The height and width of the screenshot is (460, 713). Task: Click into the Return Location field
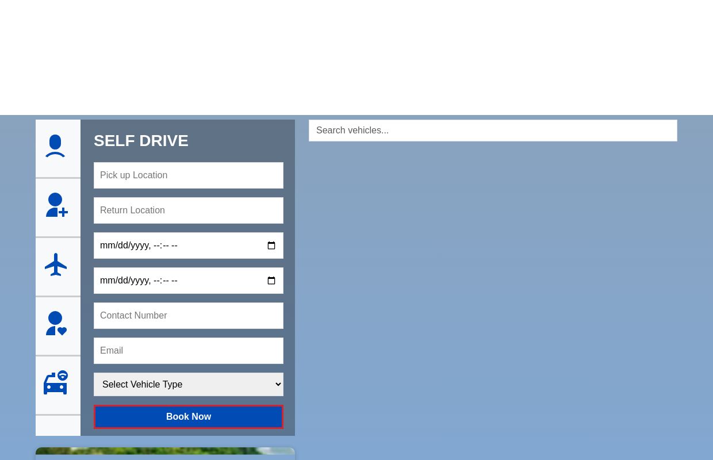pos(189,210)
